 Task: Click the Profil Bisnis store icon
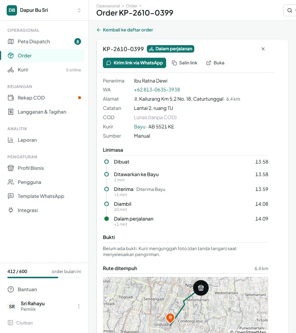[11, 168]
